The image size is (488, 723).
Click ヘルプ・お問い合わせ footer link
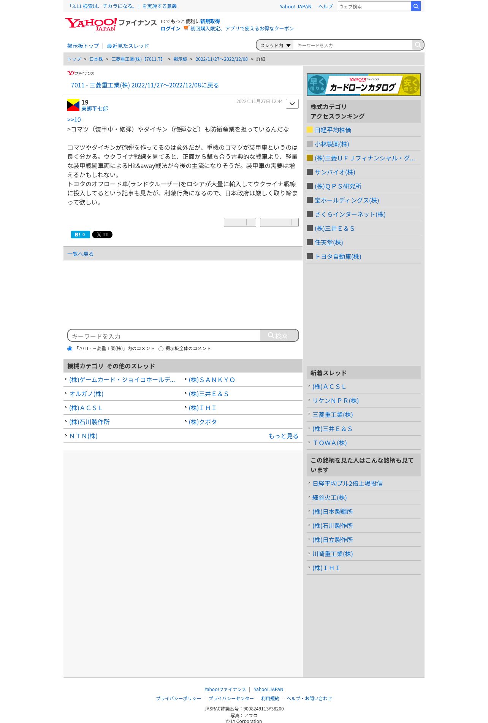309,698
